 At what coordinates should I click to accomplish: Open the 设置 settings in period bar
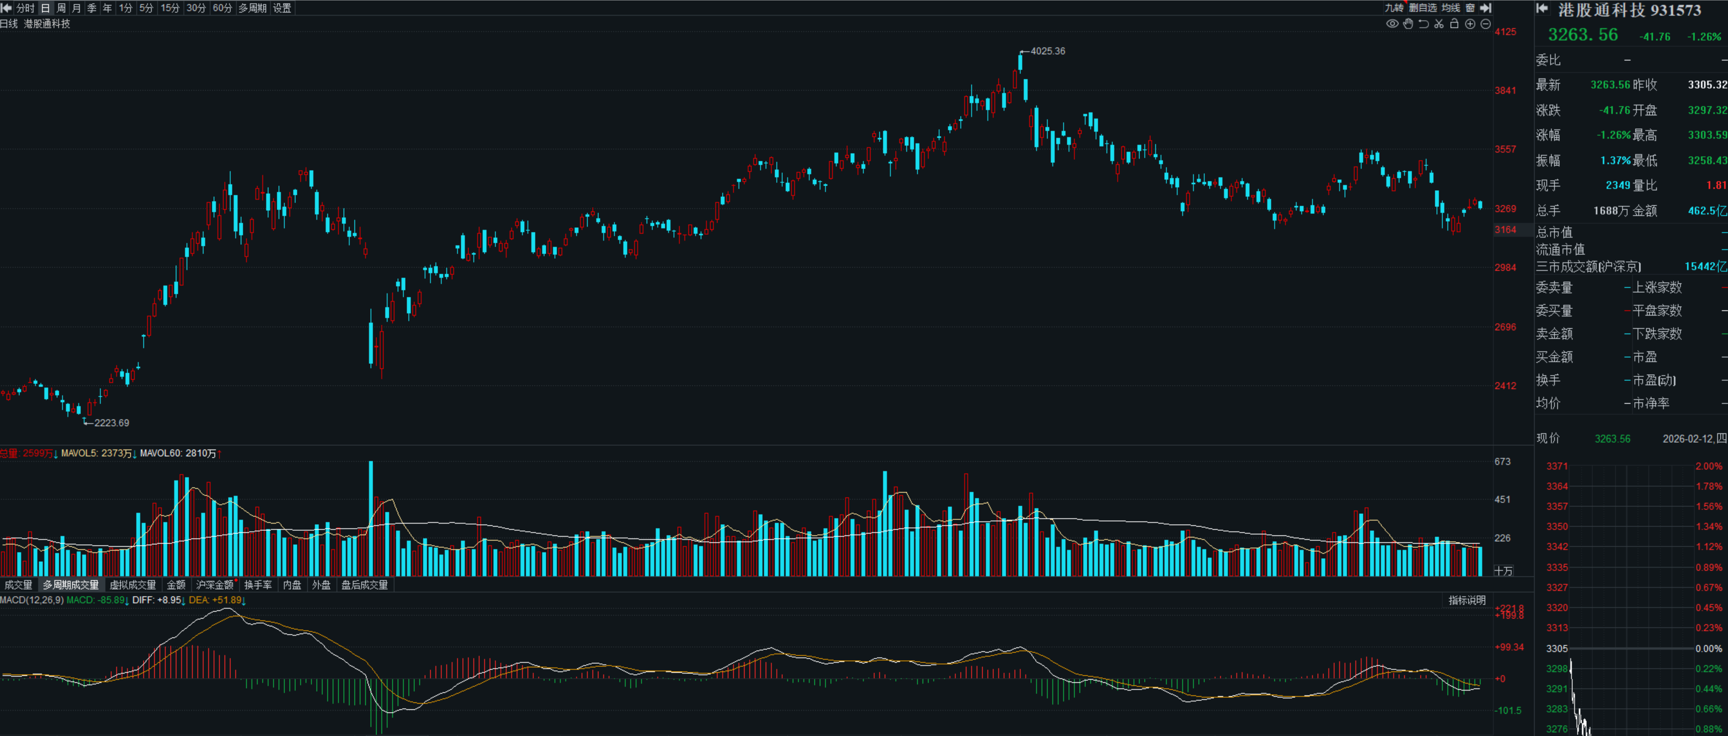pyautogui.click(x=282, y=8)
